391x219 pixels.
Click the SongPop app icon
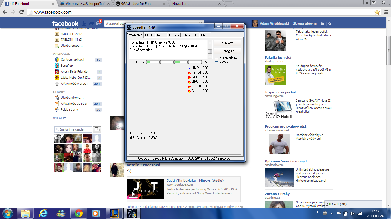[x=57, y=66]
